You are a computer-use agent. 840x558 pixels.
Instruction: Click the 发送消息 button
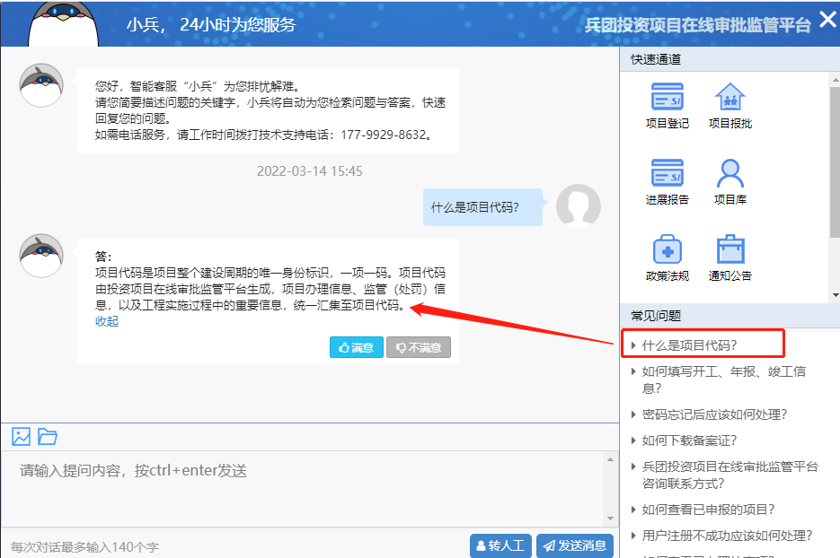tap(575, 545)
